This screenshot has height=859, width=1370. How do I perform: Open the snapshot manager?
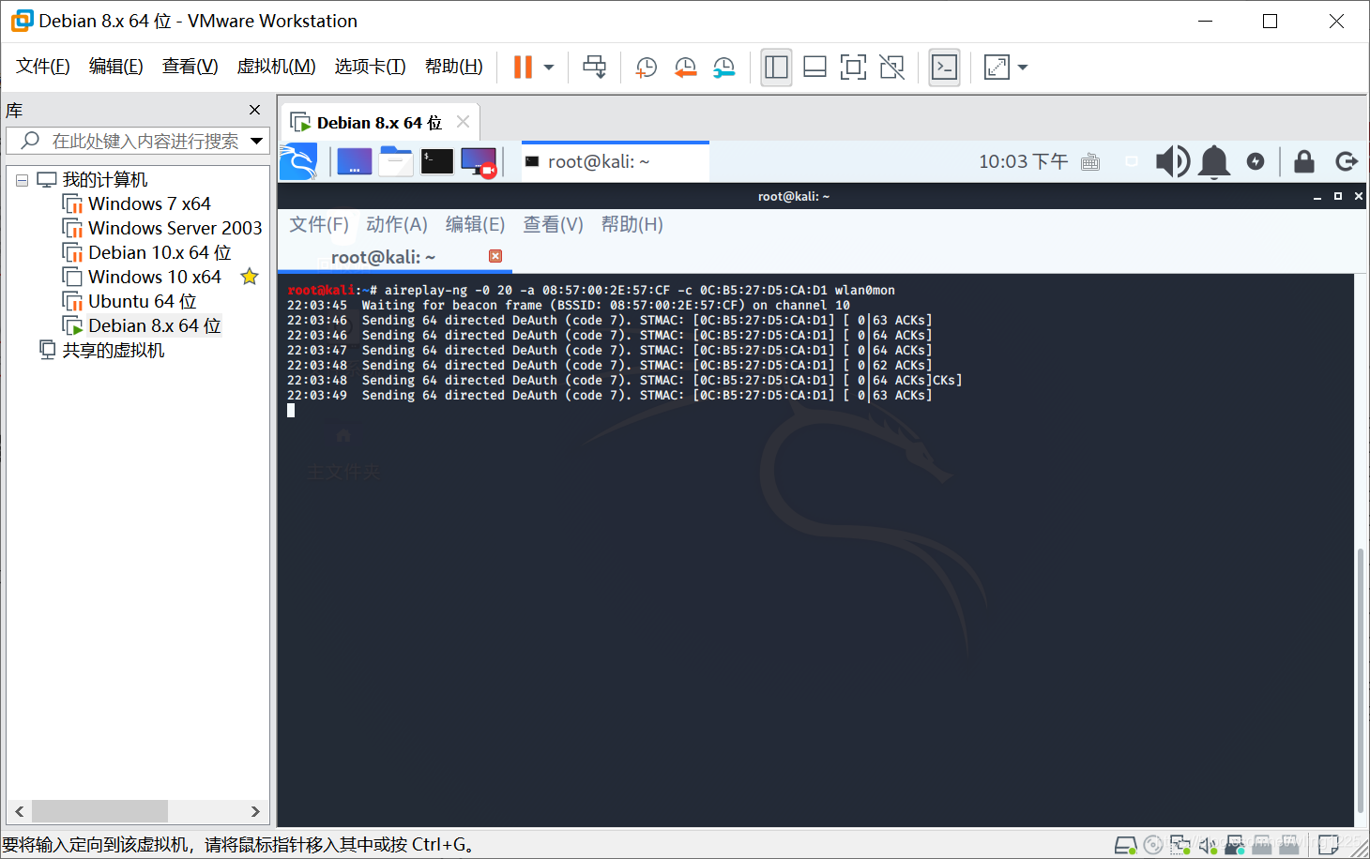724,67
